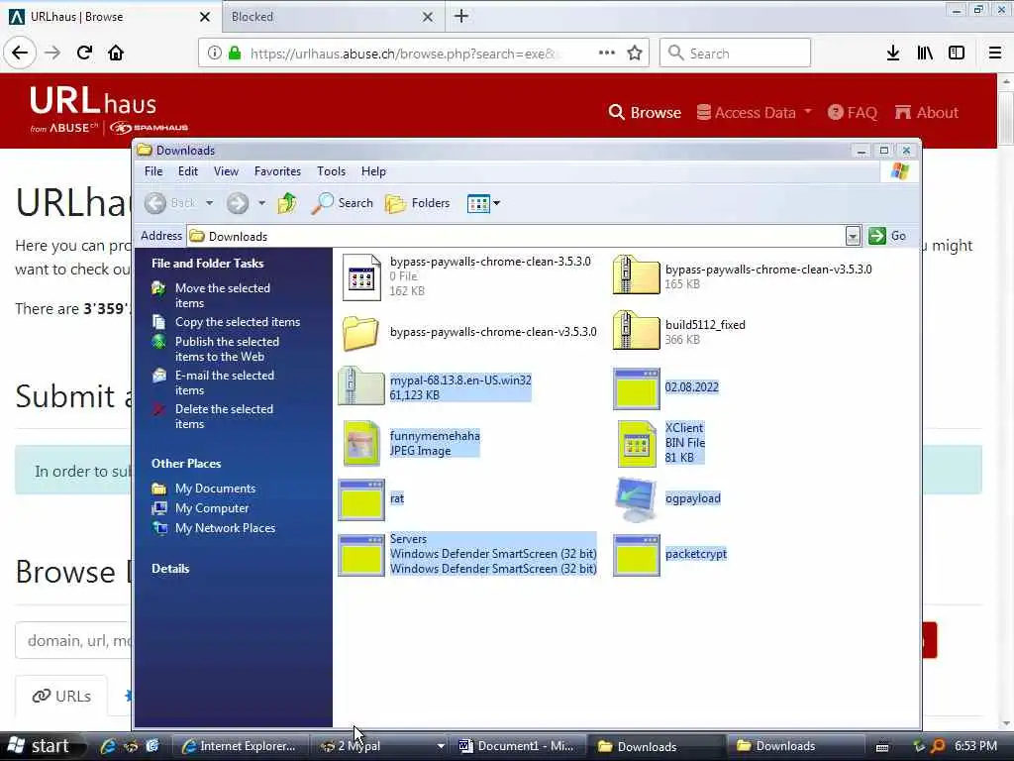Open the Explorer View menu
The width and height of the screenshot is (1014, 761).
pos(226,171)
